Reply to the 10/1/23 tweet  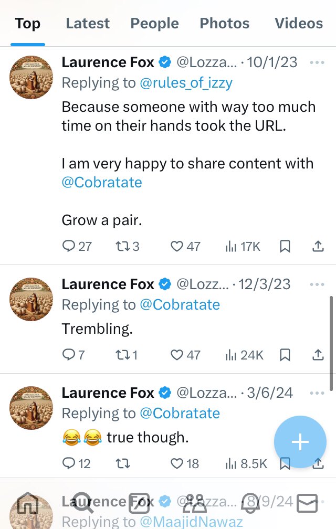(69, 246)
